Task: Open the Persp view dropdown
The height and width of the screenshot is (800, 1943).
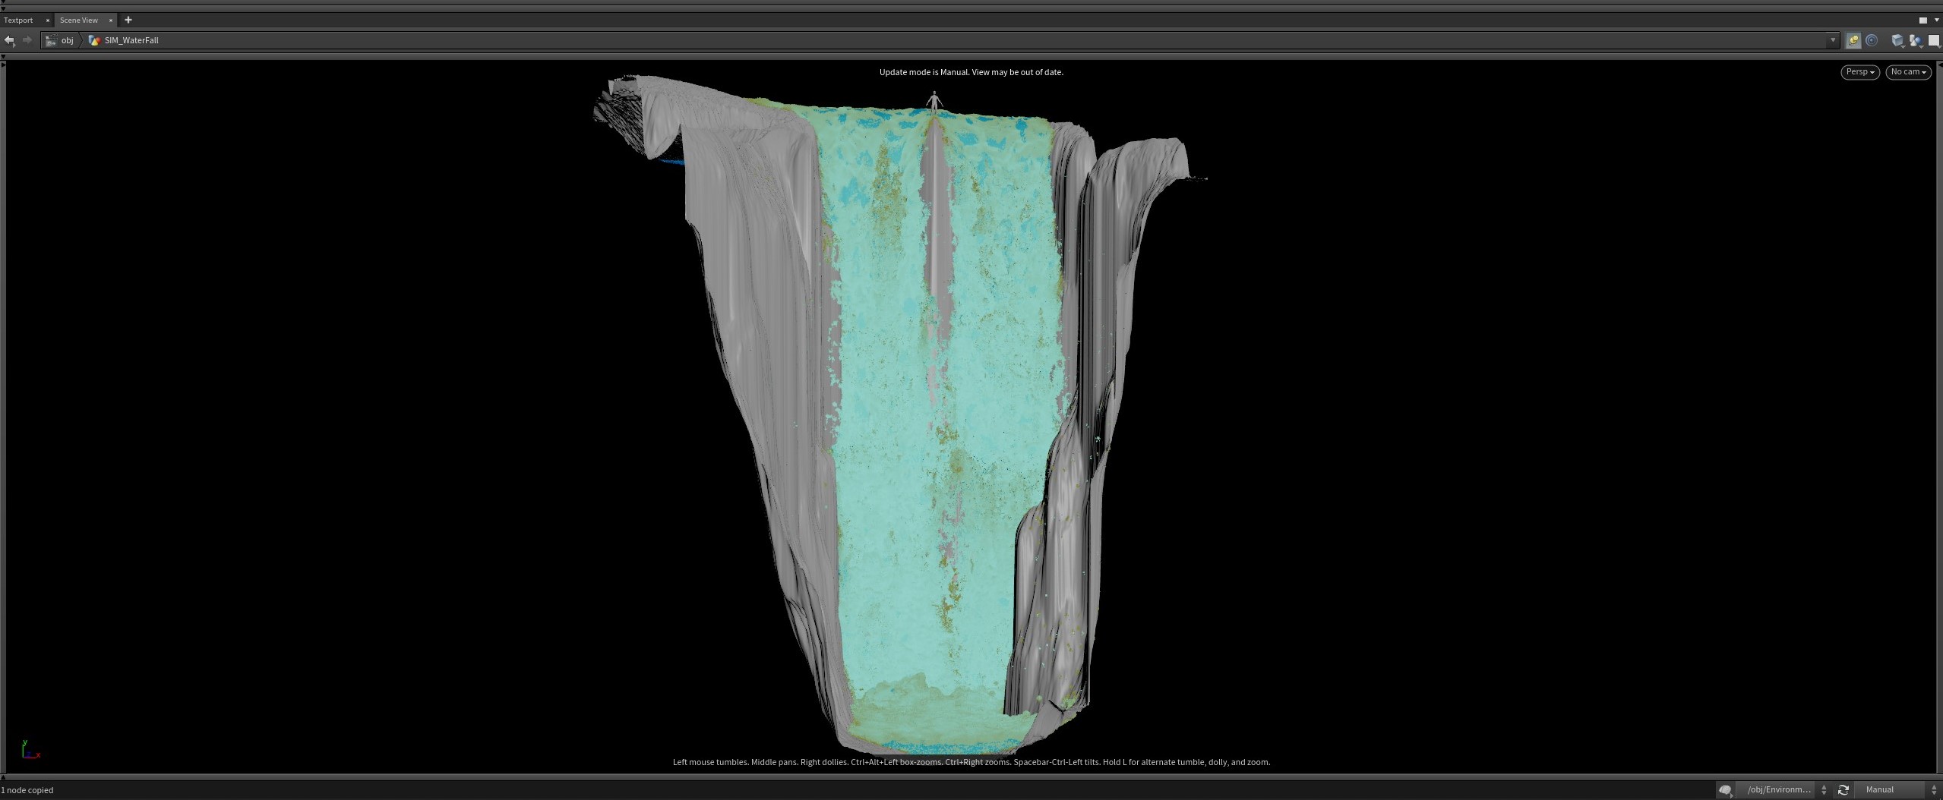Action: tap(1860, 72)
